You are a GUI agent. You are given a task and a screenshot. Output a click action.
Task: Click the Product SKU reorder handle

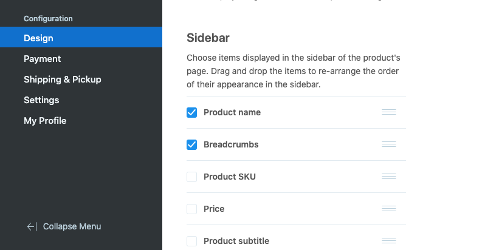pos(389,176)
